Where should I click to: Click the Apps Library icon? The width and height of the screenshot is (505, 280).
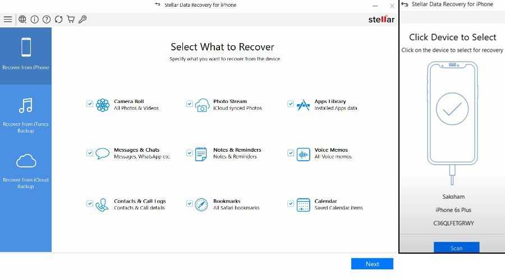click(303, 105)
